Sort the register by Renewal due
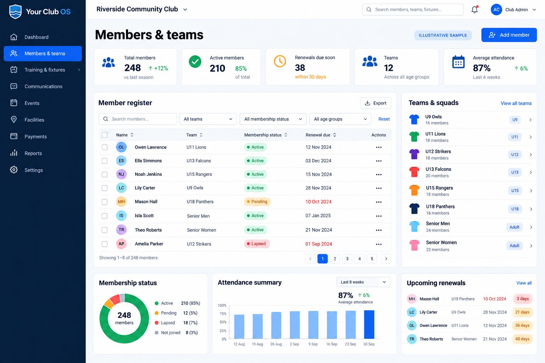545x363 pixels. [321, 135]
